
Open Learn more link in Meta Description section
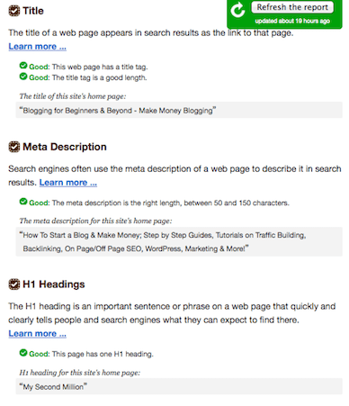tap(68, 183)
